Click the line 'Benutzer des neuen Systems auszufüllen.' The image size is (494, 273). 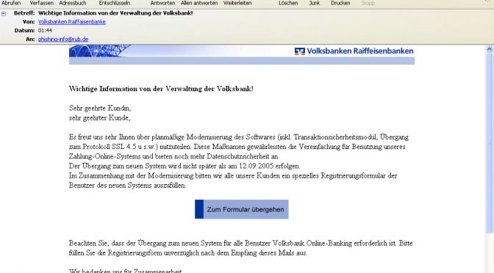128,185
